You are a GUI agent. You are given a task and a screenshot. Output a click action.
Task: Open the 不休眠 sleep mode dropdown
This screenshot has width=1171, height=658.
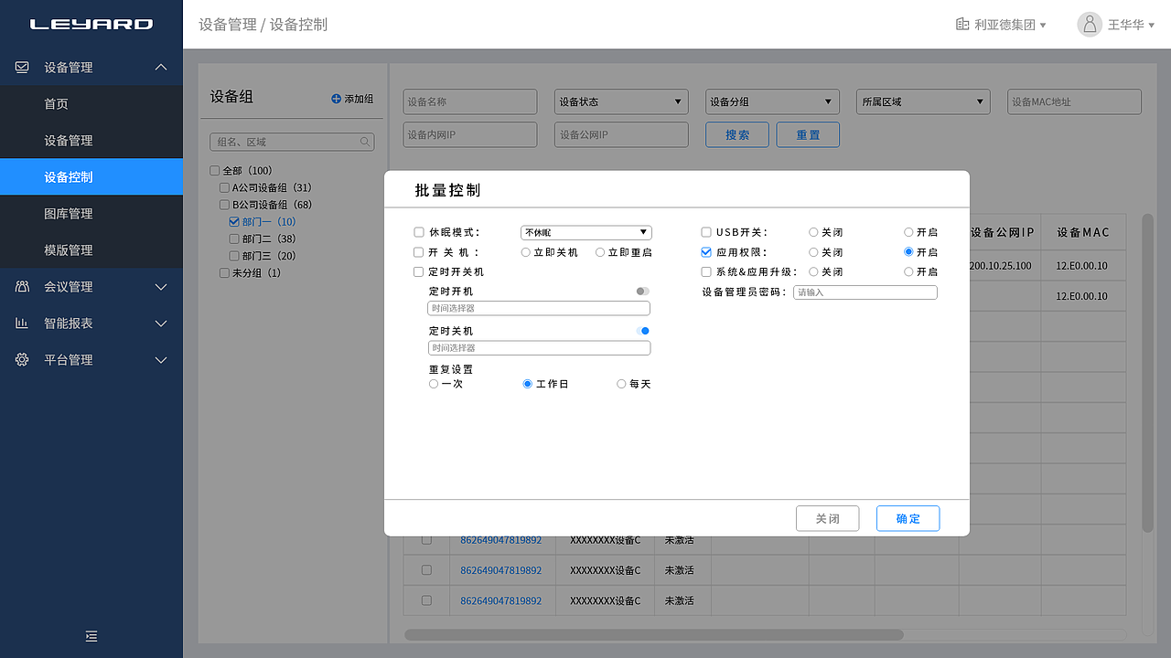pyautogui.click(x=586, y=232)
